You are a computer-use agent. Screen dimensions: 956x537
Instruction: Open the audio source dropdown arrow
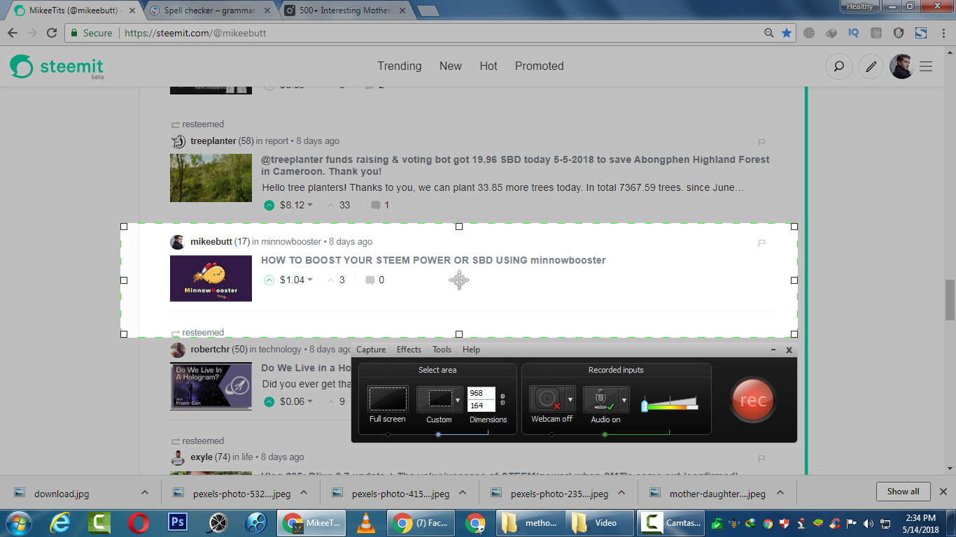(x=624, y=400)
